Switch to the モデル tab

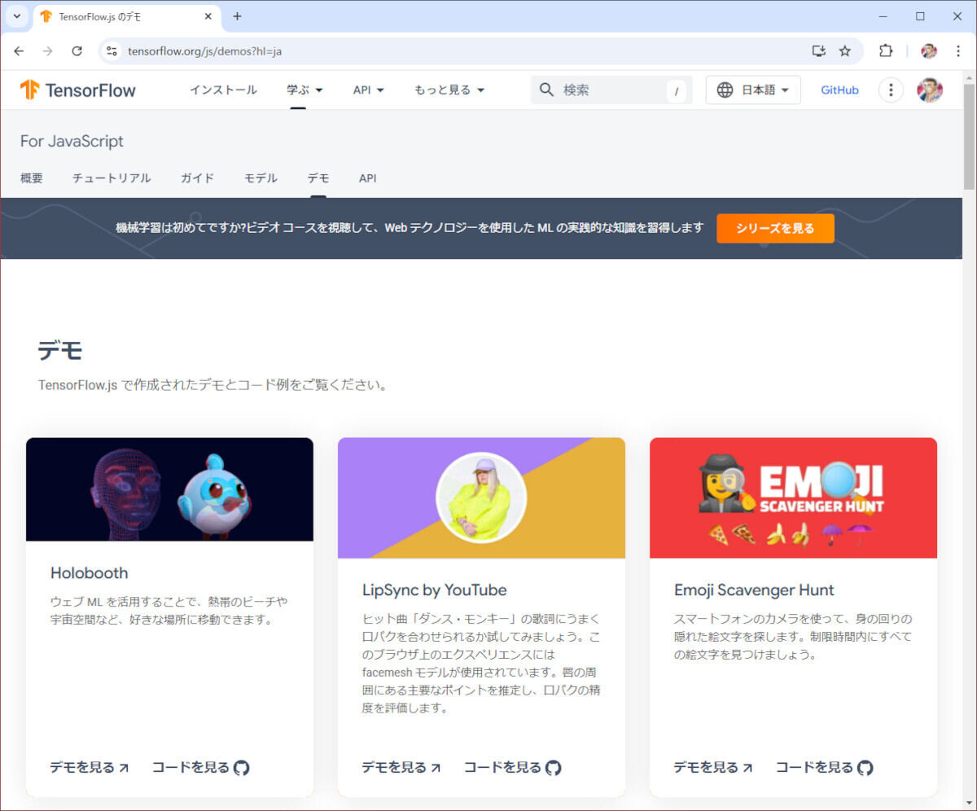click(x=261, y=178)
